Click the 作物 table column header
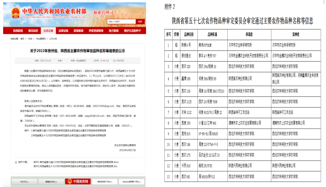Viewport: 326px width, 187px height. coord(176,34)
